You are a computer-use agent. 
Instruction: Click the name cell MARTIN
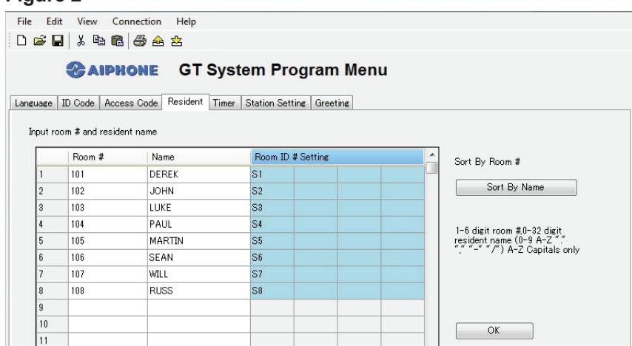pos(199,241)
